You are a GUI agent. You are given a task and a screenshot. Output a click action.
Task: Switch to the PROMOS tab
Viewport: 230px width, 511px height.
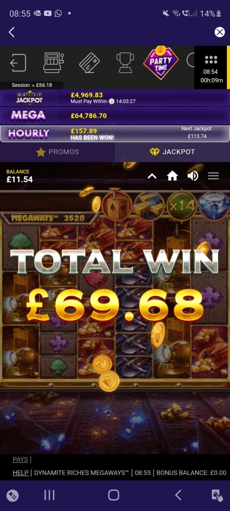tap(57, 152)
